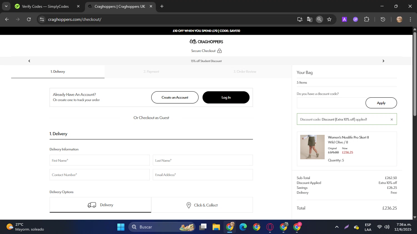
Task: Open a new browser tab
Action: tap(162, 6)
